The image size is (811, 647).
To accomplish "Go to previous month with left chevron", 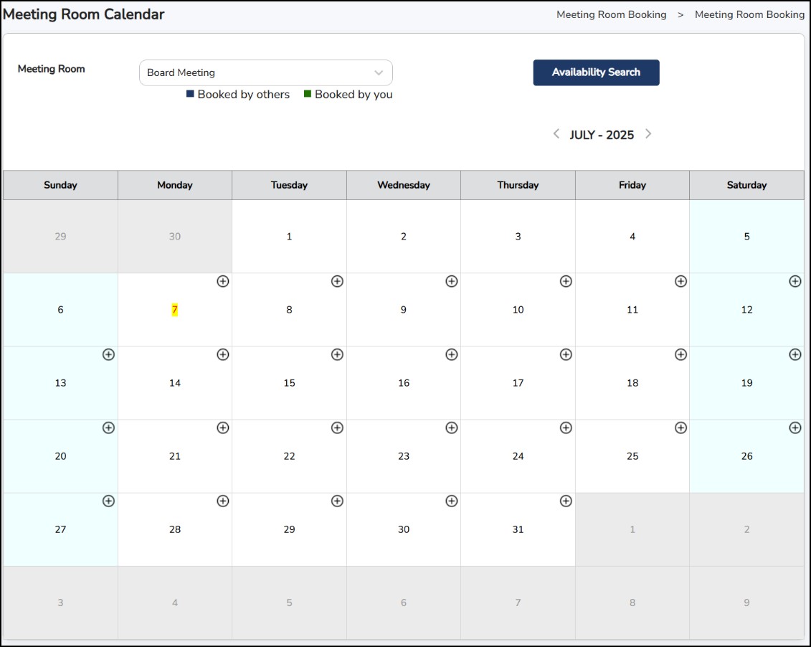I will (x=556, y=134).
